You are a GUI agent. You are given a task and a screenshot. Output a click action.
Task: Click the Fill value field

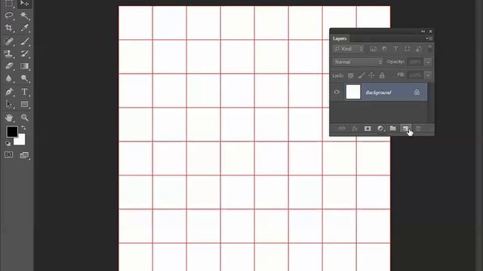[x=415, y=75]
